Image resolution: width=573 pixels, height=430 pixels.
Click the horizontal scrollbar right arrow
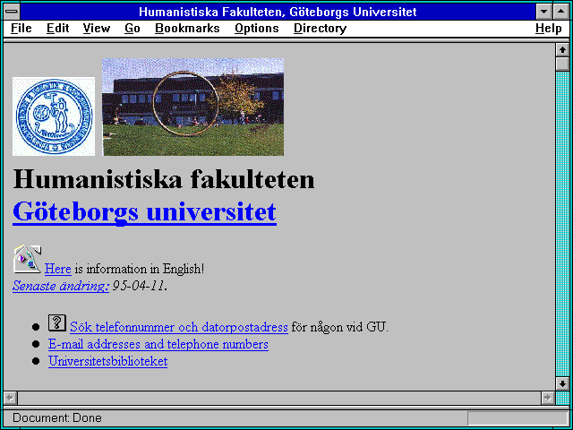pyautogui.click(x=547, y=398)
